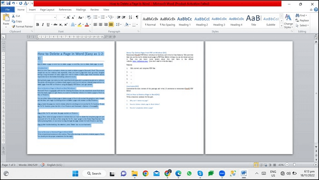319x180 pixels.
Task: Switch to Print Layout view
Action: pyautogui.click(x=256, y=165)
